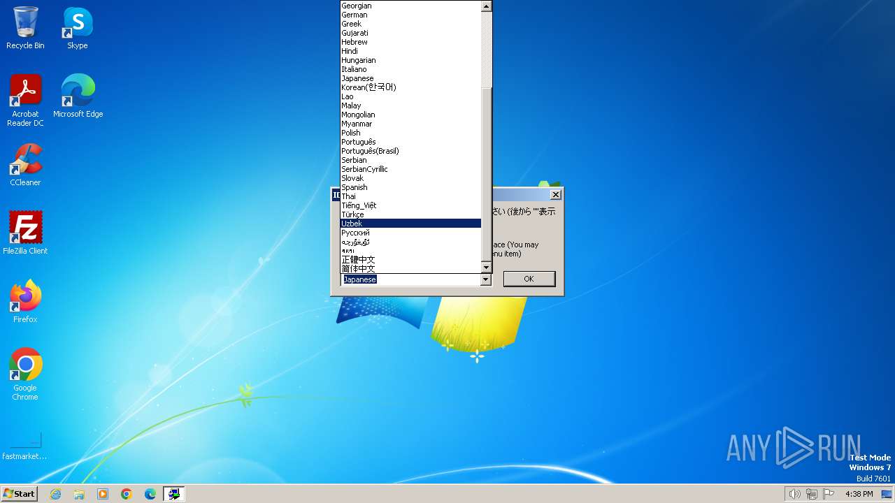Choose Hindi from the language list

coord(410,51)
